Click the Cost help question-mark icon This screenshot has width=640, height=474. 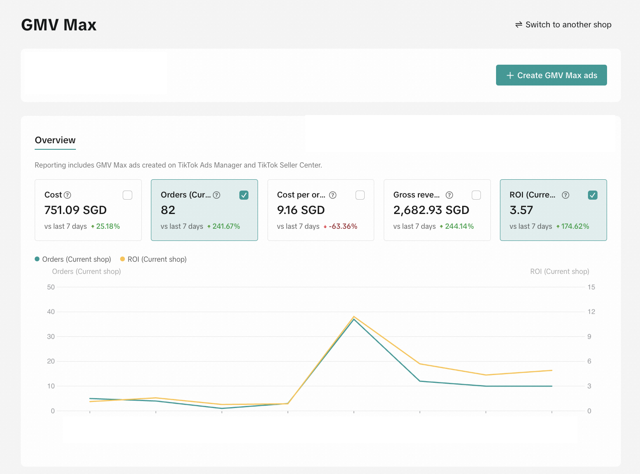pos(68,195)
